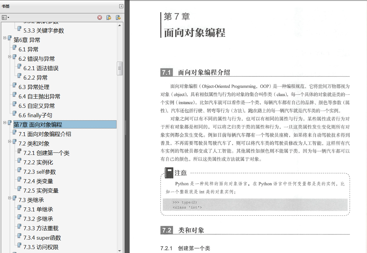Click the bookmark panel scrollbar thumb
This screenshot has width=367, height=253.
pyautogui.click(x=120, y=68)
